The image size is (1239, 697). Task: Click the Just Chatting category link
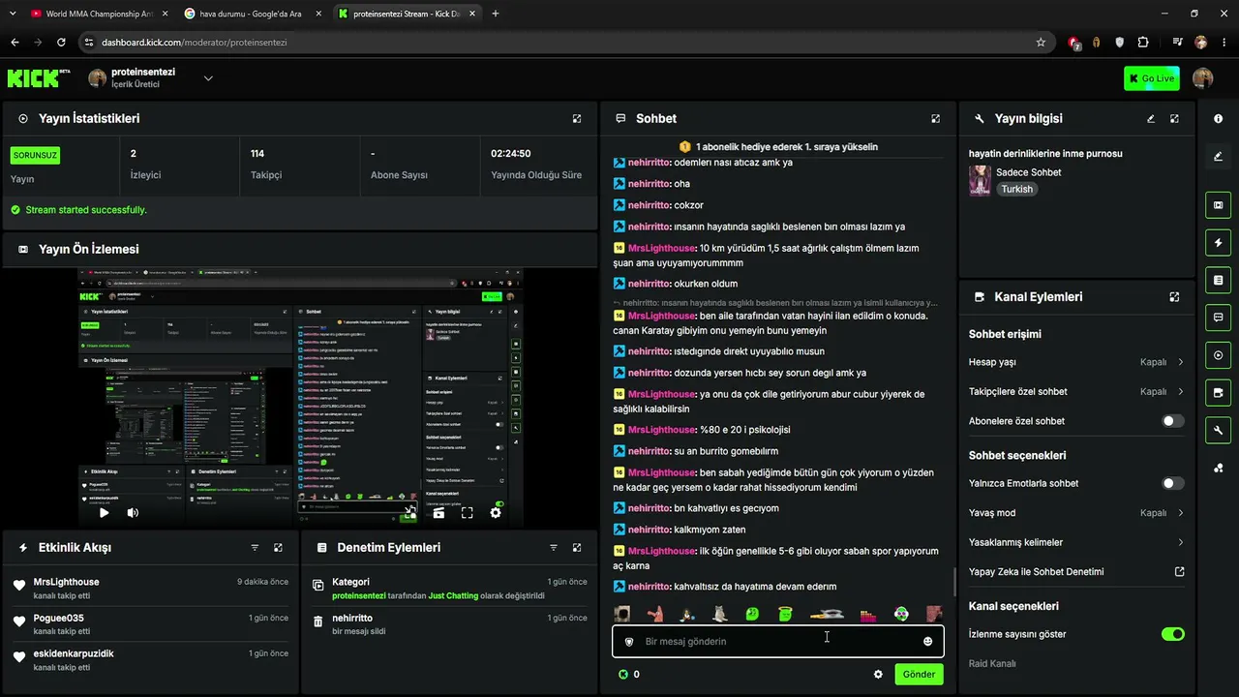pyautogui.click(x=453, y=596)
